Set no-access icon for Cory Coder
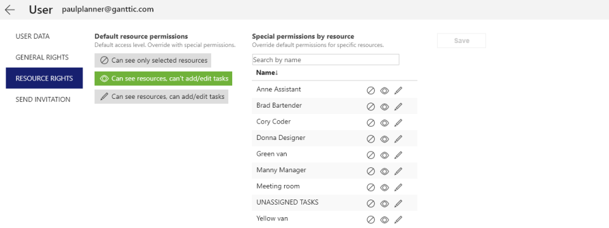The image size is (609, 228). click(370, 123)
